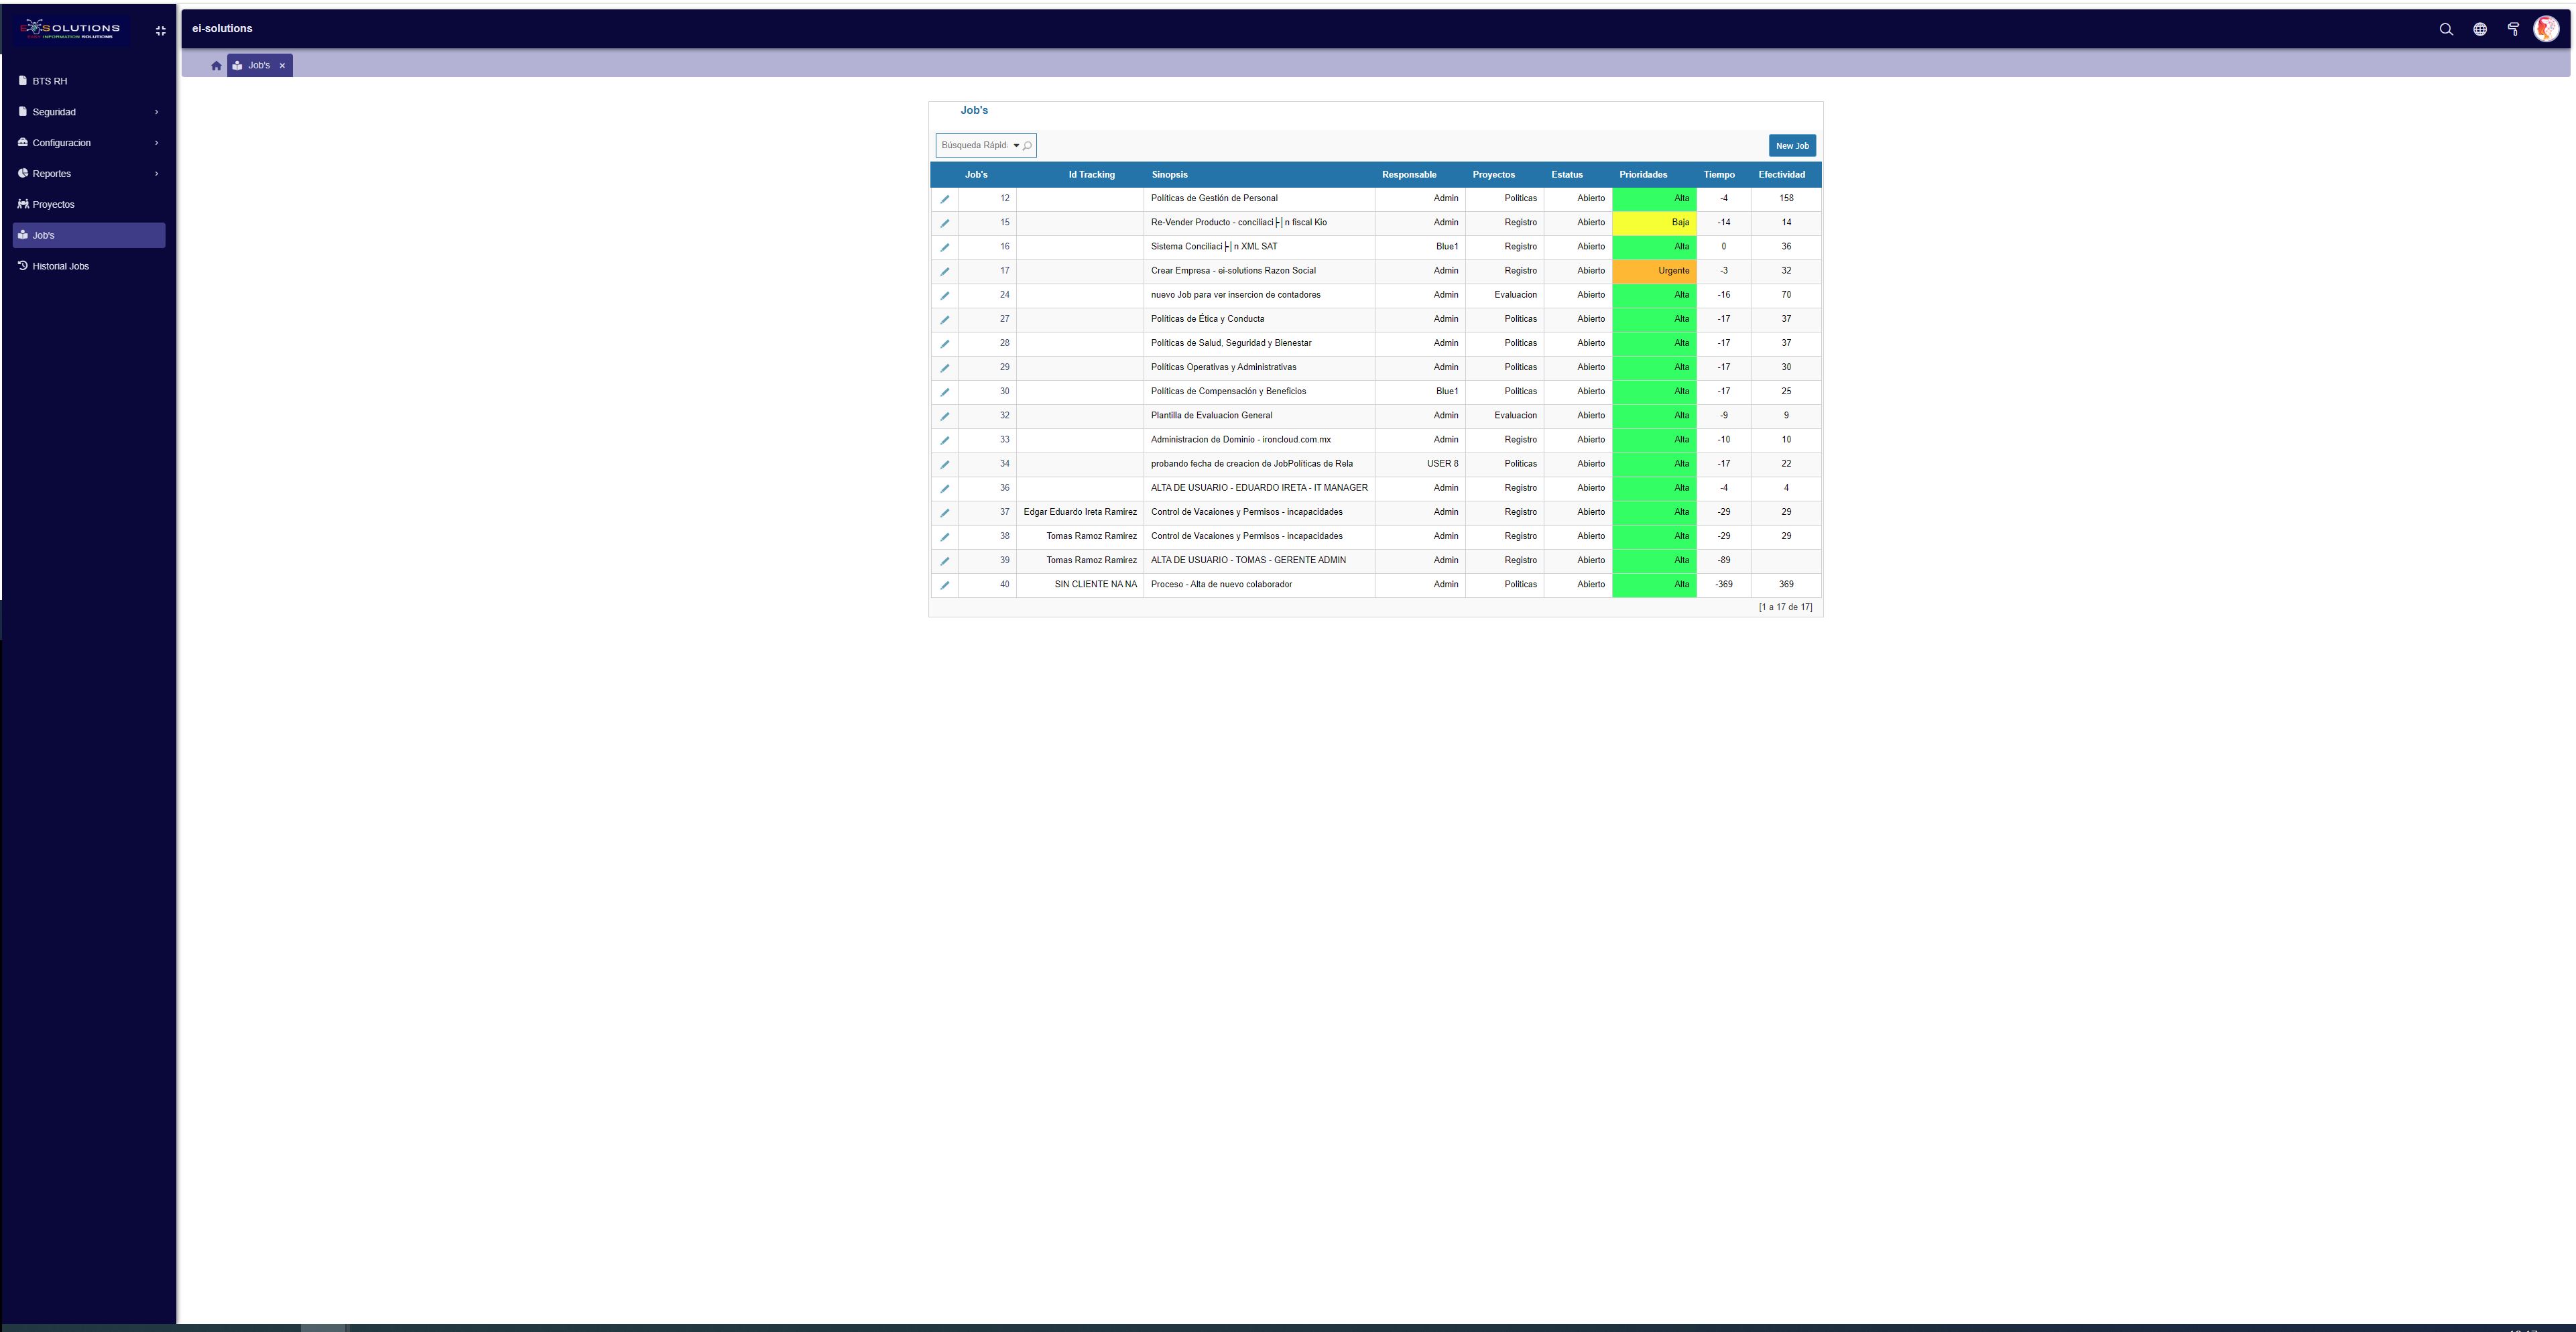
Task: Open Historial Jobs in the sidebar
Action: (x=60, y=266)
